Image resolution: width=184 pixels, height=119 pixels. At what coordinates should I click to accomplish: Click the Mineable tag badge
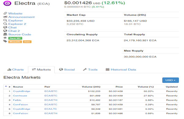pos(15,42)
